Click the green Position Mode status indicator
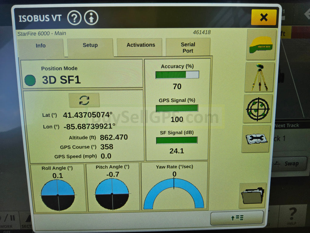The width and height of the screenshot is (310, 233). point(30,80)
